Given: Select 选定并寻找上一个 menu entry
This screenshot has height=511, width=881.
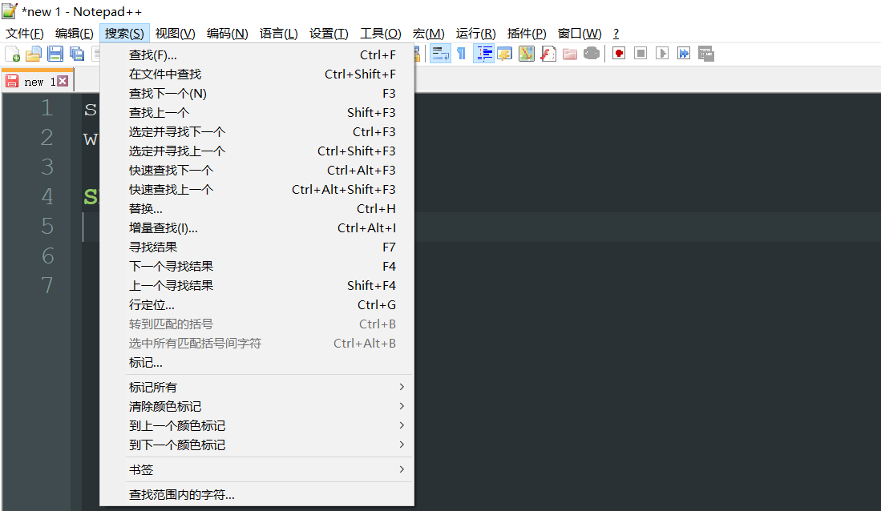Looking at the screenshot, I should (257, 151).
